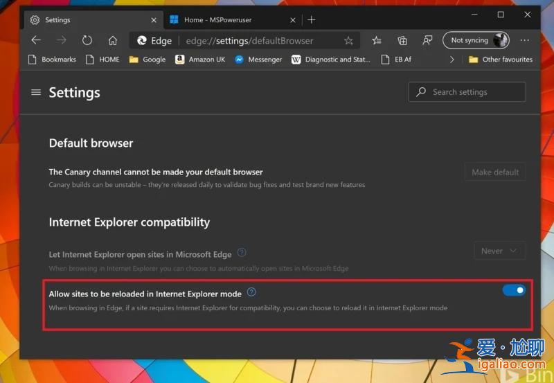Image resolution: width=554 pixels, height=383 pixels.
Task: Open help icon for Internet Explorer mode
Action: [251, 292]
